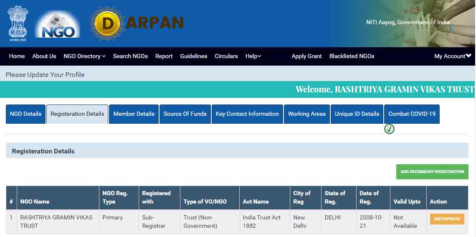Expand the My Account menu
The height and width of the screenshot is (237, 476).
[453, 56]
